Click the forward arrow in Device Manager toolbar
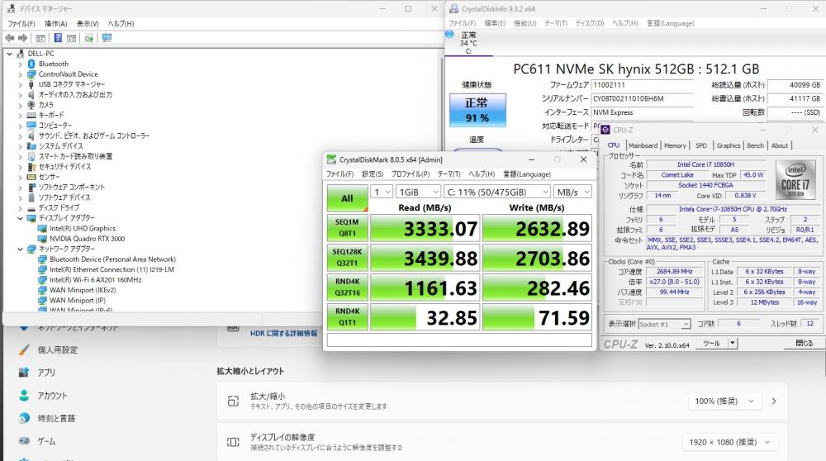 pyautogui.click(x=22, y=38)
